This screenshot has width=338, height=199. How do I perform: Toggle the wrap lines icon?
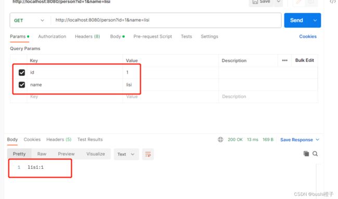[x=148, y=154]
